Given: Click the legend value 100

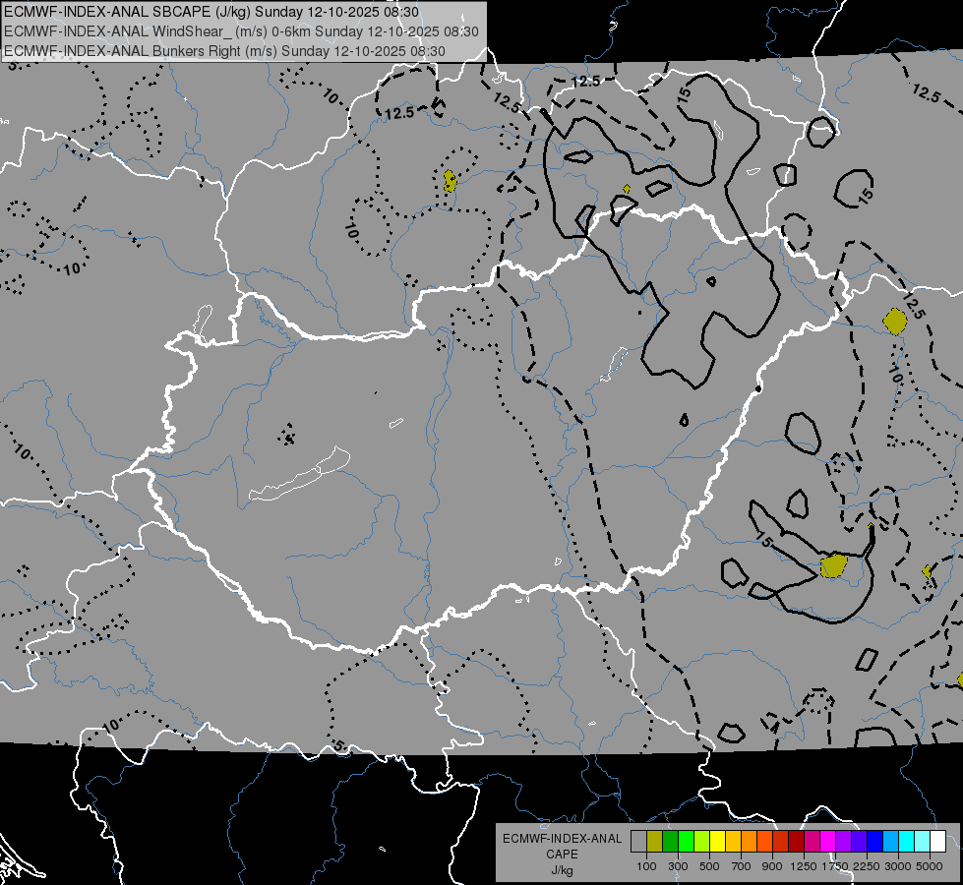Looking at the screenshot, I should [x=646, y=866].
